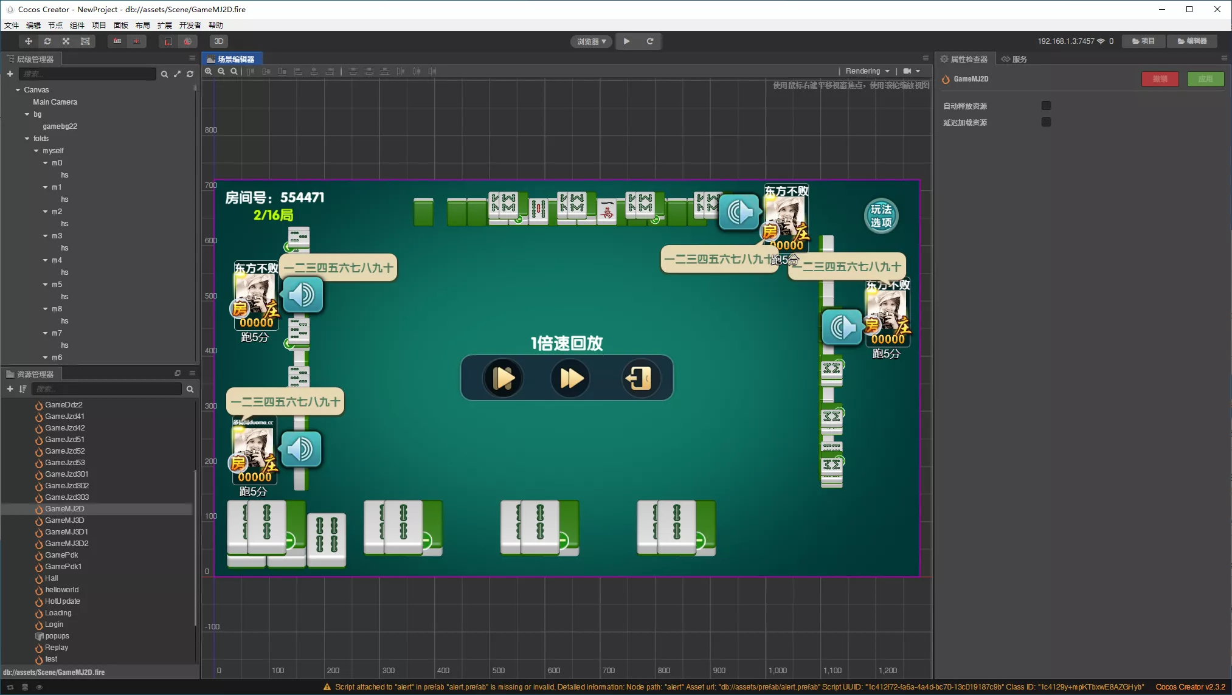Select GameMJ3D scene in assets

(64, 520)
